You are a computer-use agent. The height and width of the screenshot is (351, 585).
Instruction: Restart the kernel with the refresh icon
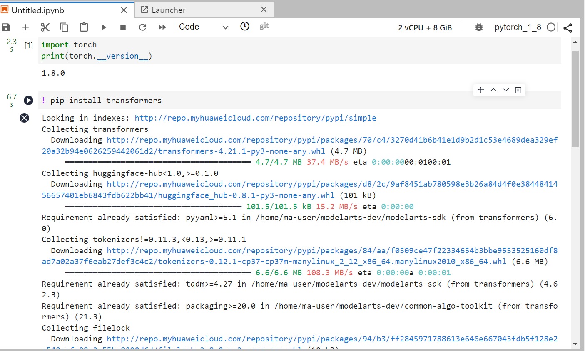[x=142, y=27]
